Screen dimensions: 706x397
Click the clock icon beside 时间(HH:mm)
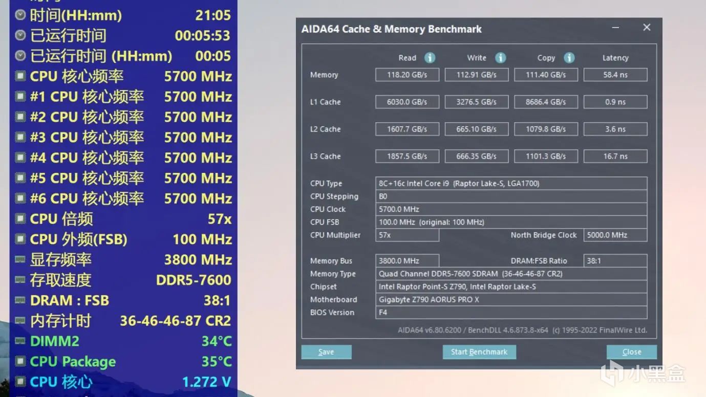point(20,15)
